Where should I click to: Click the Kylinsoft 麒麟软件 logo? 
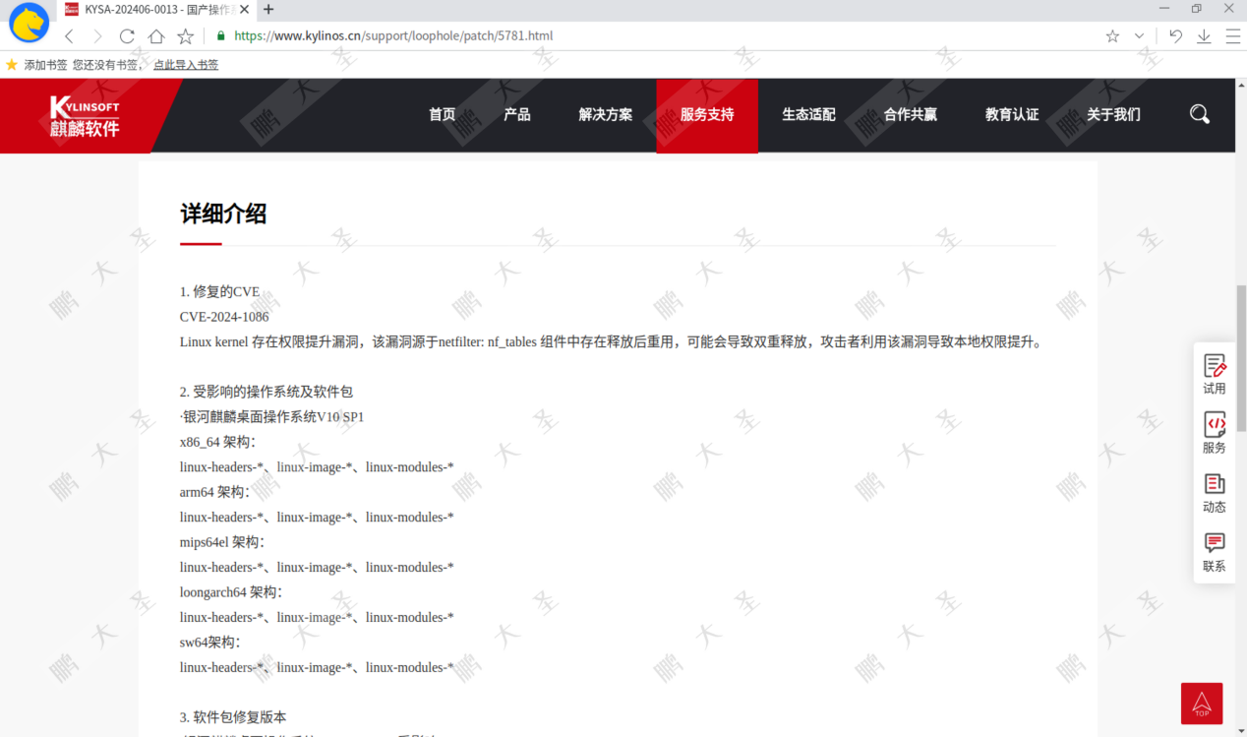coord(85,116)
